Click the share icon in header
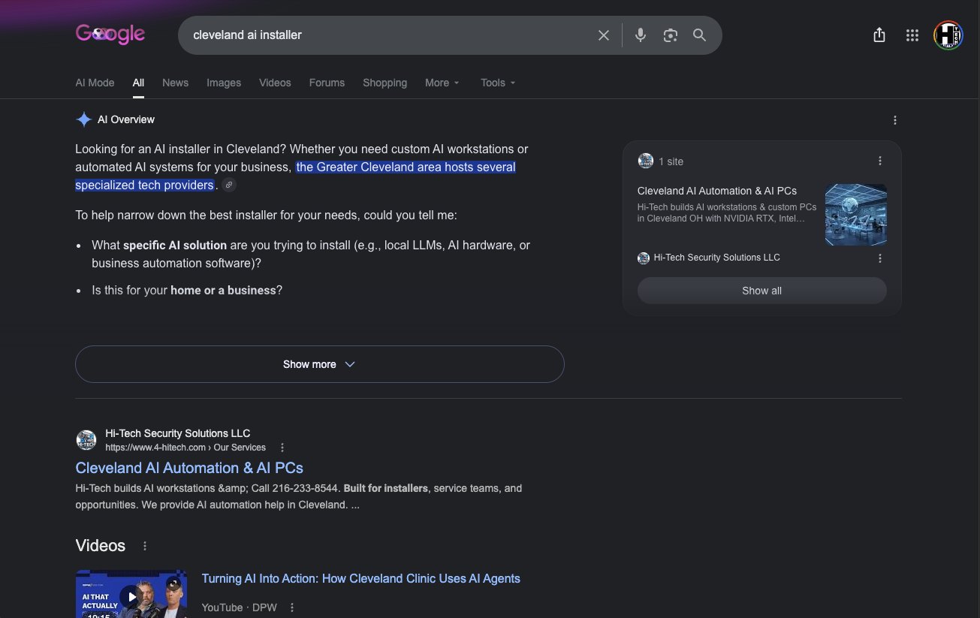The height and width of the screenshot is (618, 980). pyautogui.click(x=879, y=35)
